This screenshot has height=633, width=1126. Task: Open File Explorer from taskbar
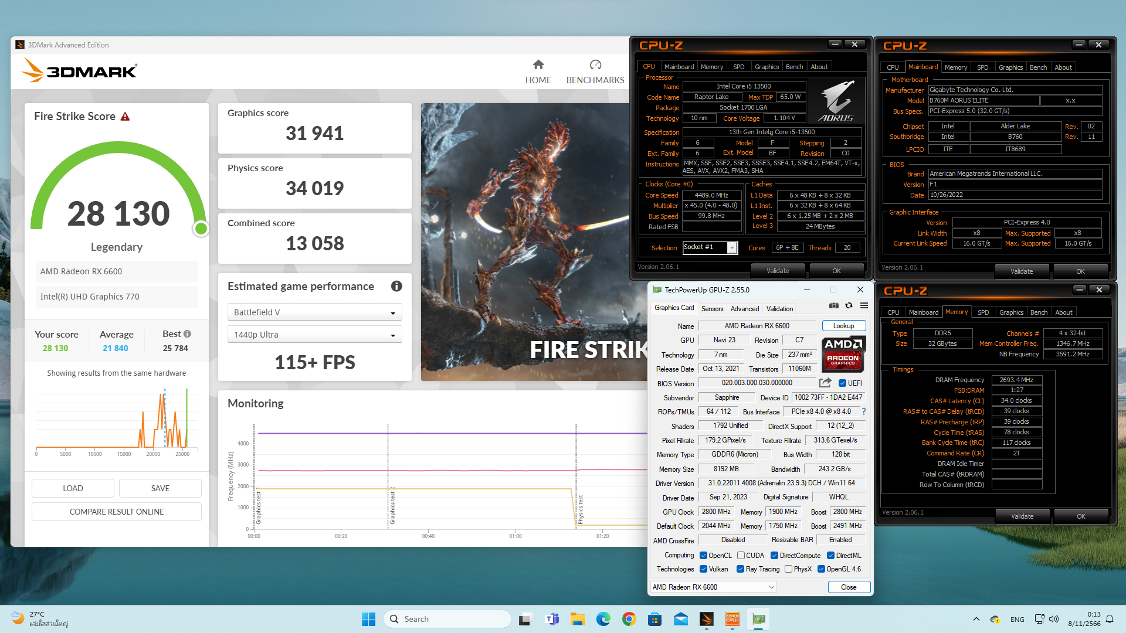[578, 619]
